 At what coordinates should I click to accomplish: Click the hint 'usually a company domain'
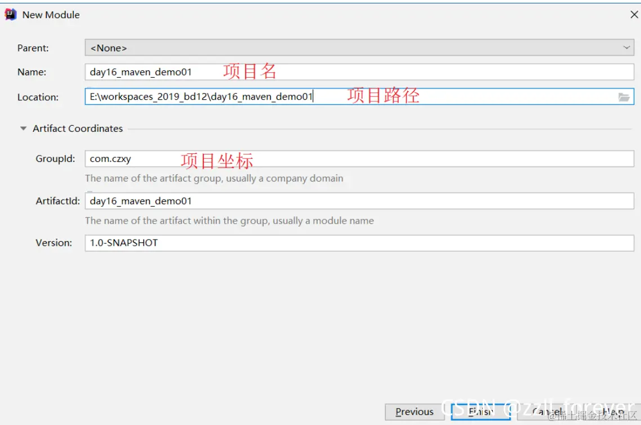click(x=284, y=178)
